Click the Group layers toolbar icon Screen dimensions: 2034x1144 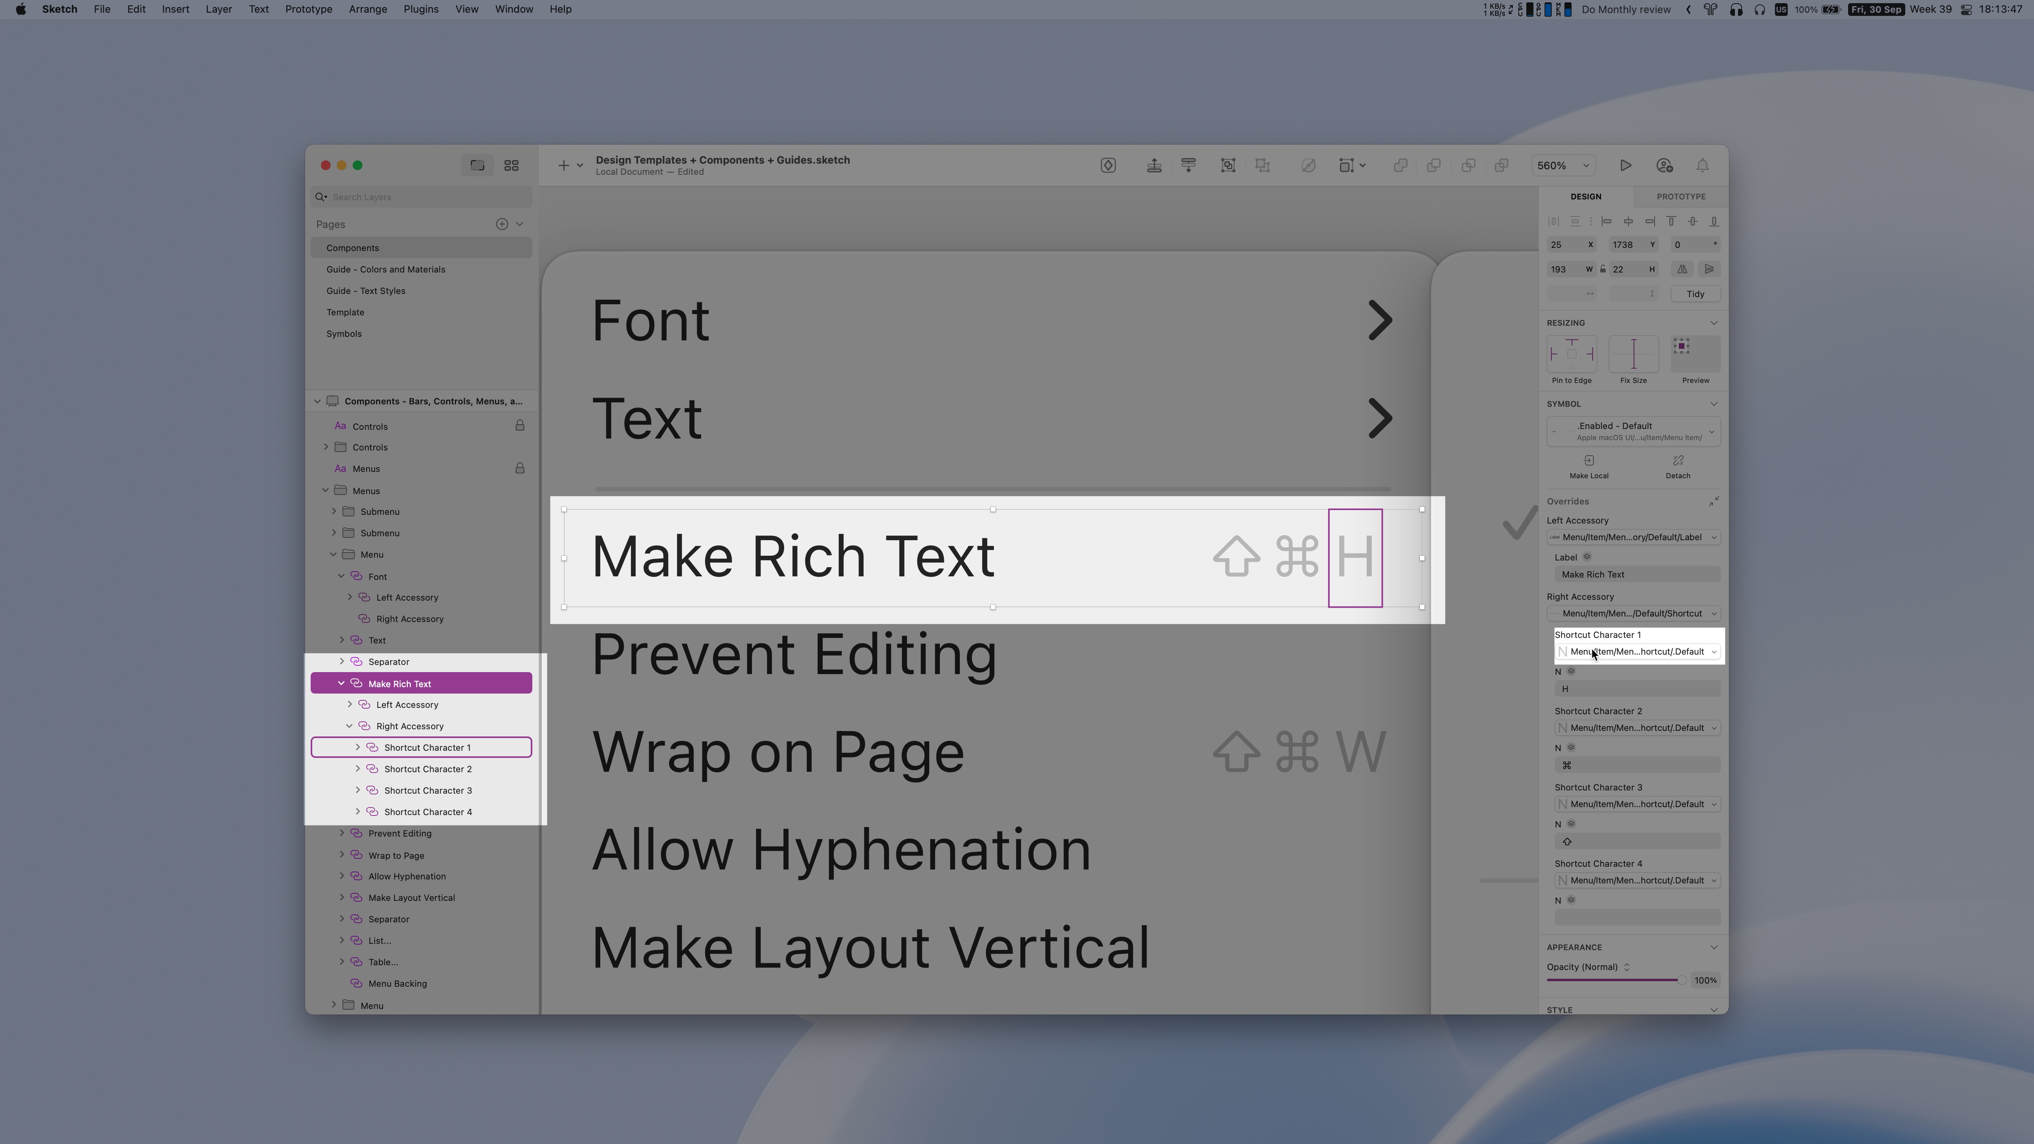click(1228, 165)
